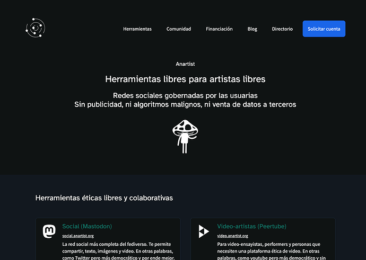Click the headline Herramientas libres para artistas libres
366x260 pixels.
(185, 79)
